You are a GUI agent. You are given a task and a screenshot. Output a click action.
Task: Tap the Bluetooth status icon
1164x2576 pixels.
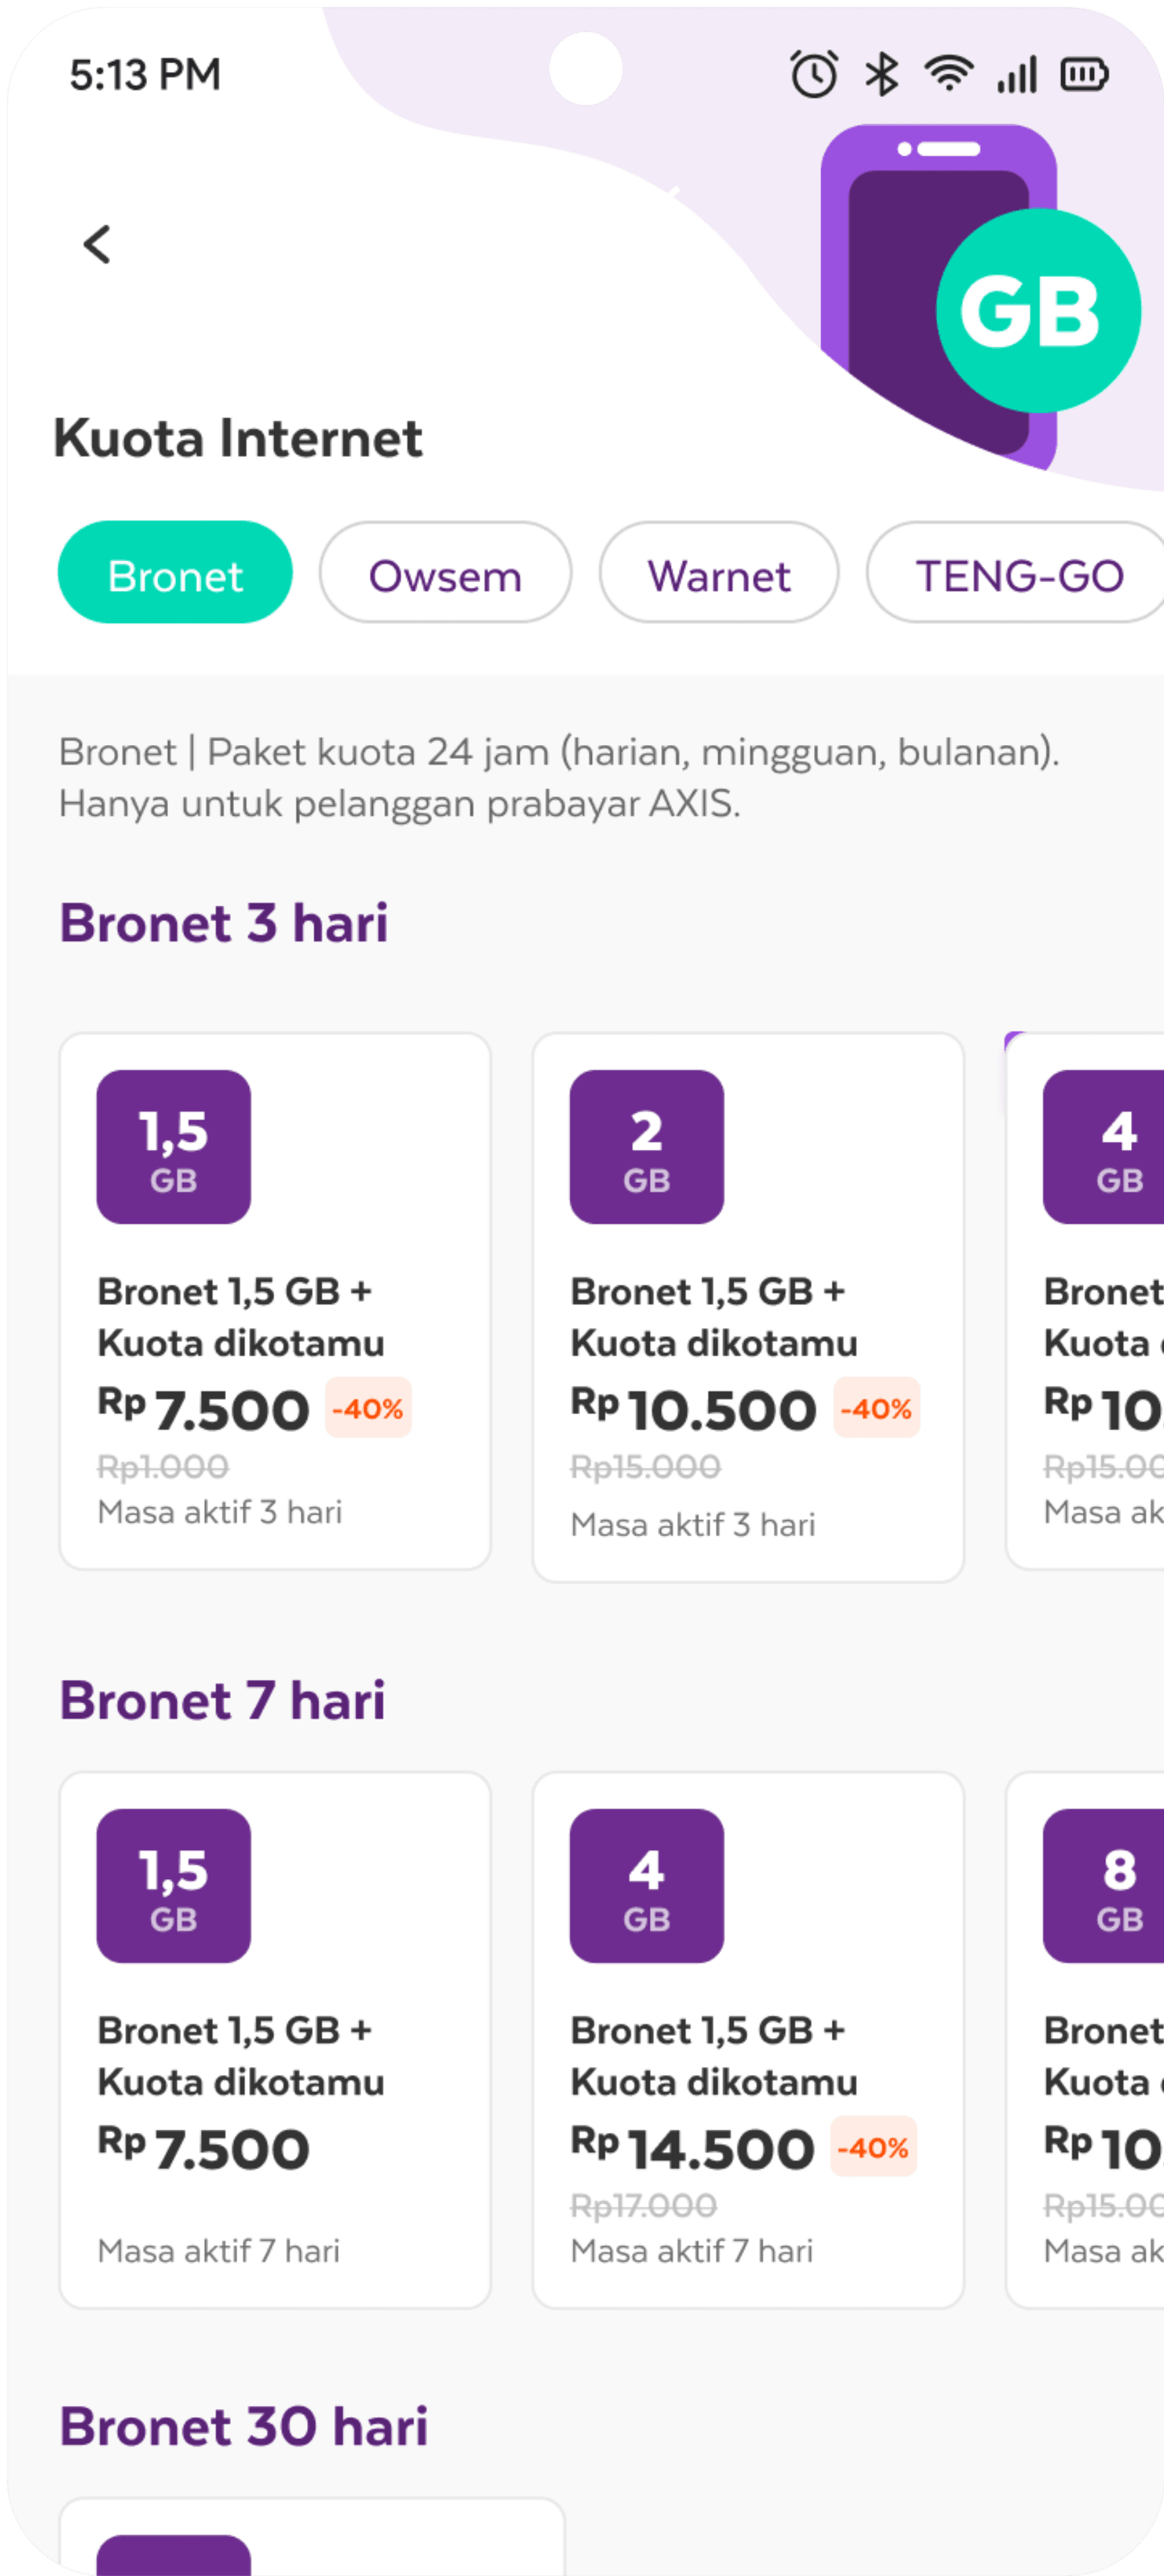tap(881, 74)
